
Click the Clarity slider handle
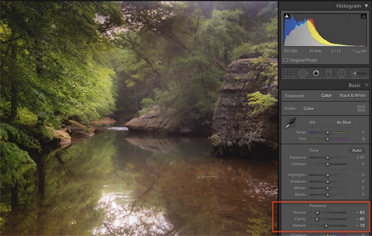[317, 219]
